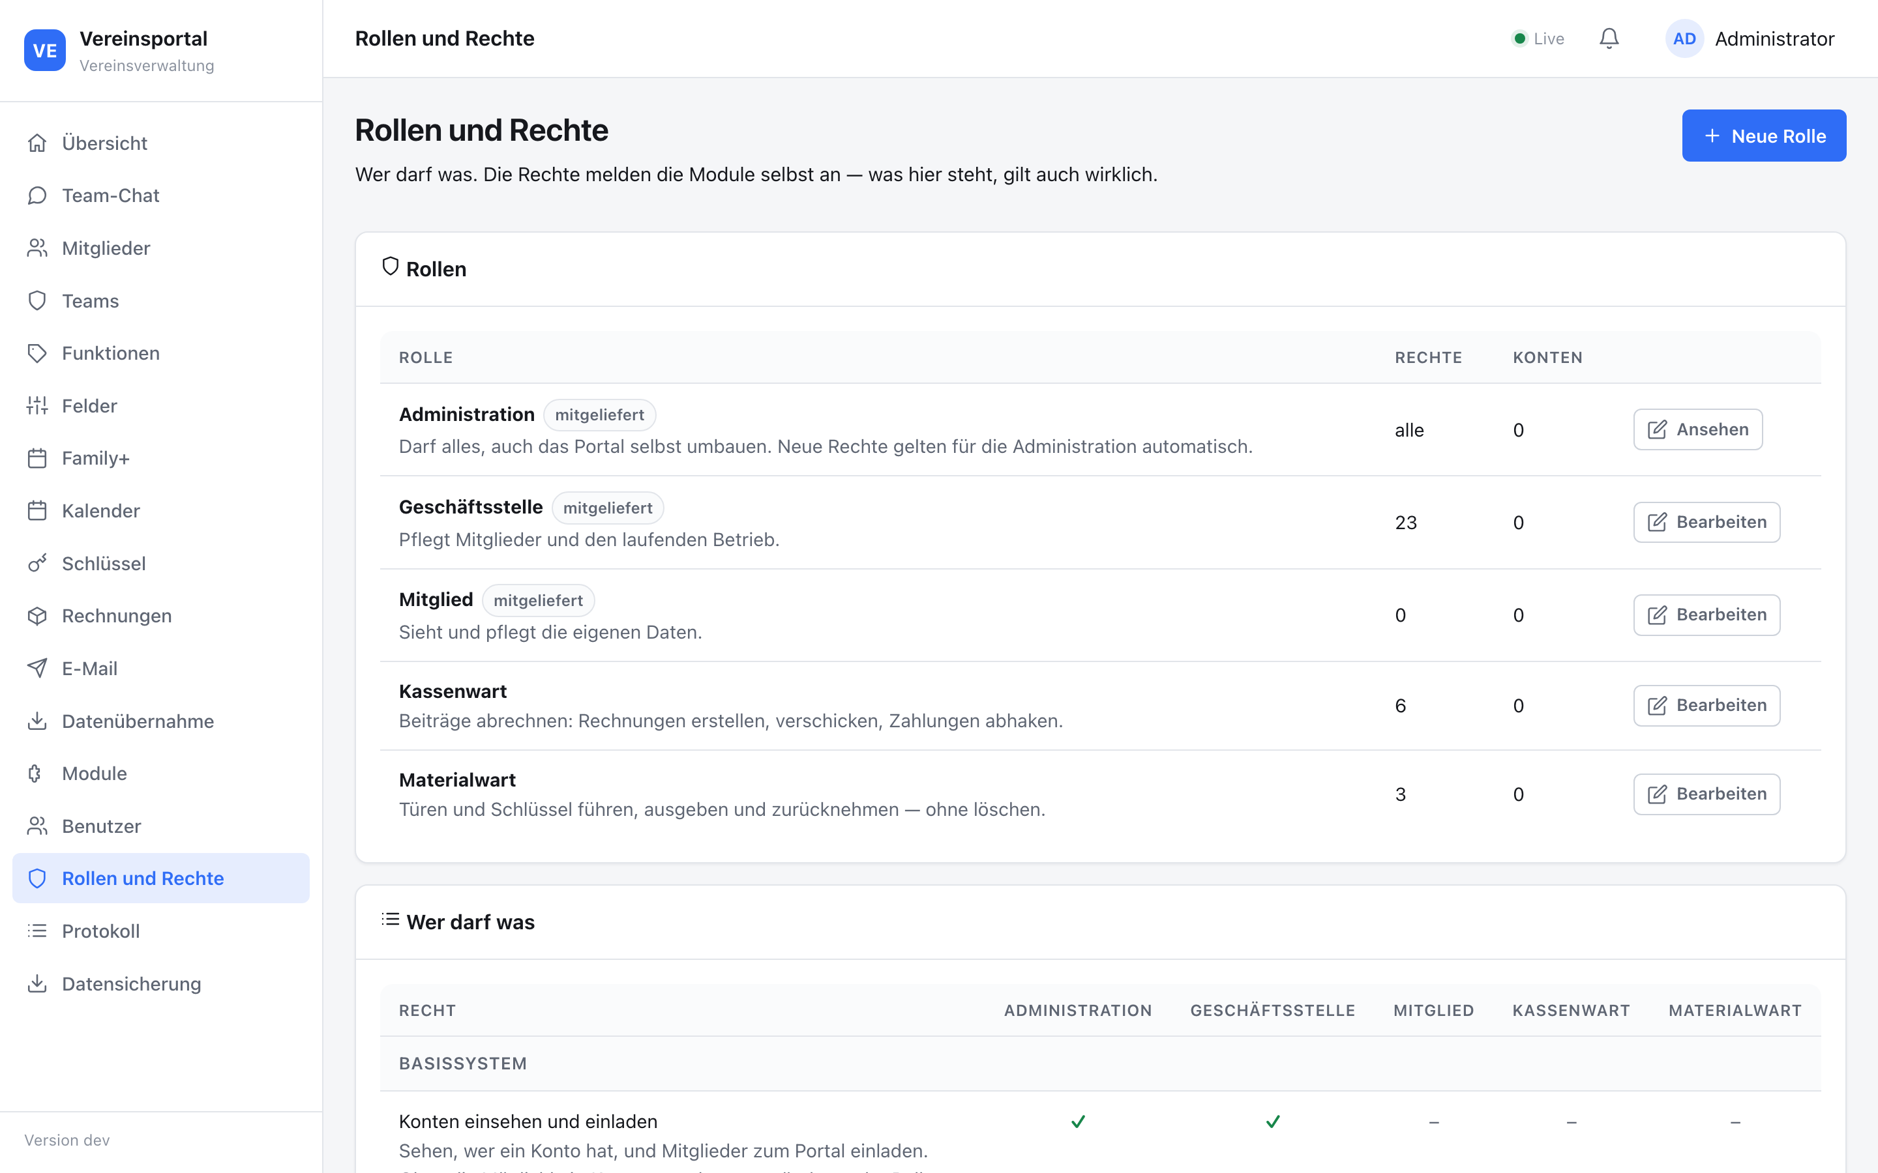
Task: Create a new role with Neue Rolle
Action: pyautogui.click(x=1764, y=136)
